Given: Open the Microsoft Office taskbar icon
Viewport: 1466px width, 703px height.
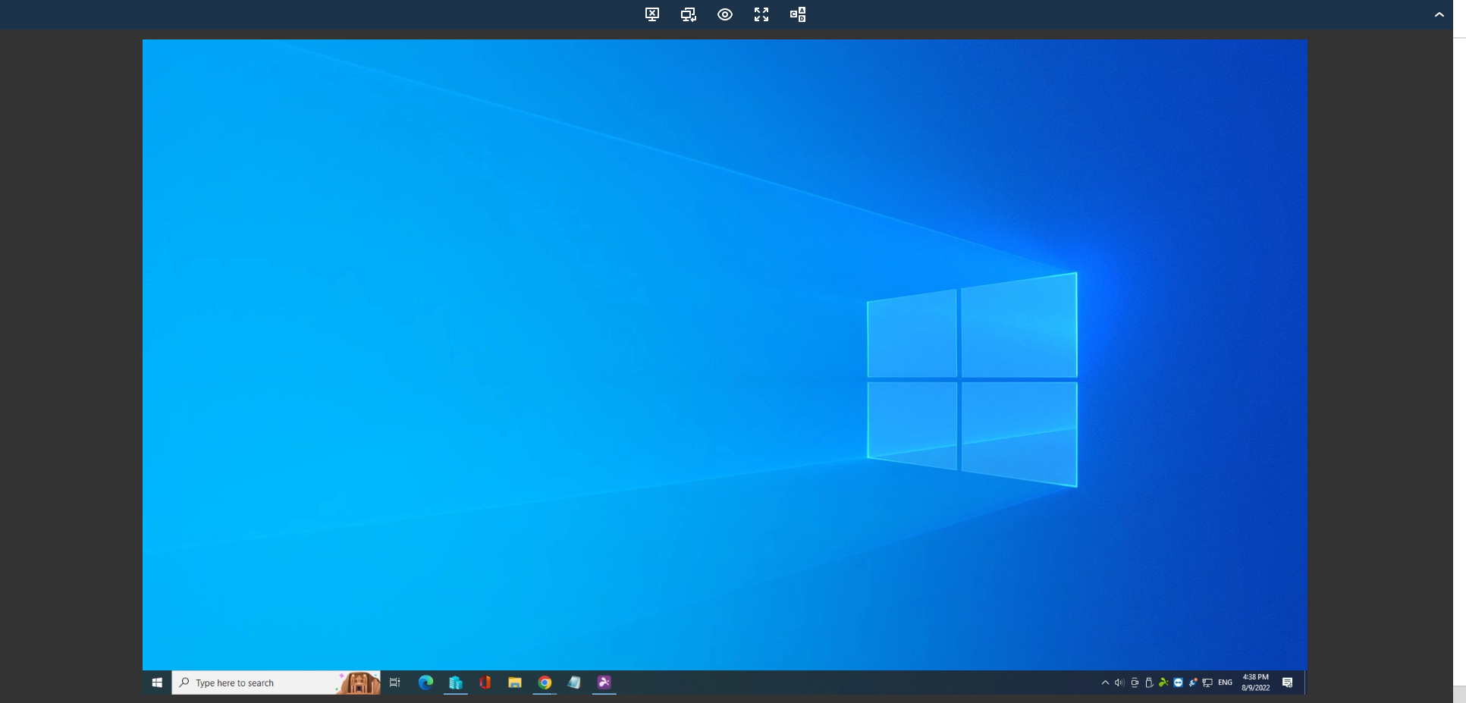Looking at the screenshot, I should click(x=485, y=683).
